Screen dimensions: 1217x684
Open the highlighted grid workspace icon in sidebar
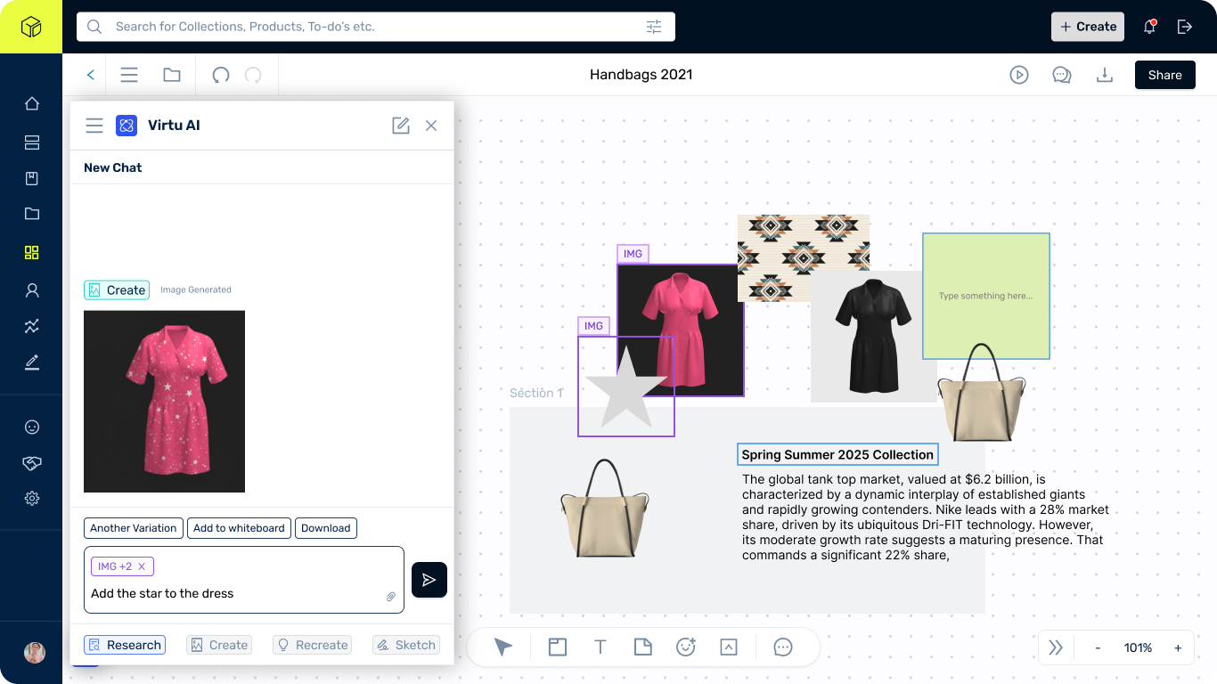tap(31, 253)
